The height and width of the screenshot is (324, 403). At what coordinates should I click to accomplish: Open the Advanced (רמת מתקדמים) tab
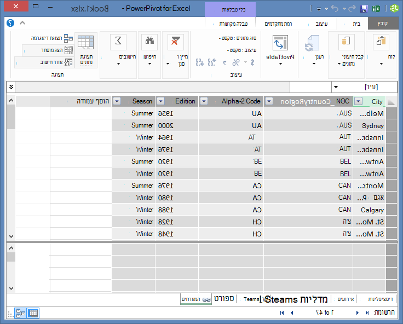[x=278, y=24]
